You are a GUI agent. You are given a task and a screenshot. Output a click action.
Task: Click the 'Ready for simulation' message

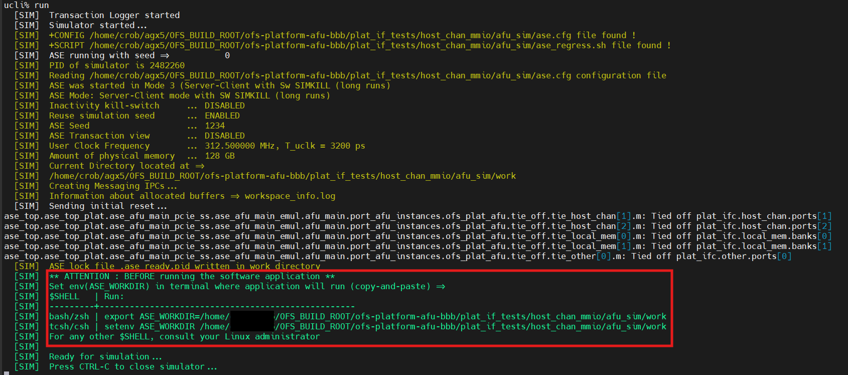click(105, 356)
